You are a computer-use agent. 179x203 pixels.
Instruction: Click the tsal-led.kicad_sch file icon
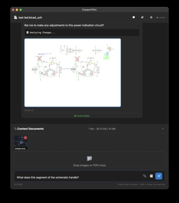[16, 17]
